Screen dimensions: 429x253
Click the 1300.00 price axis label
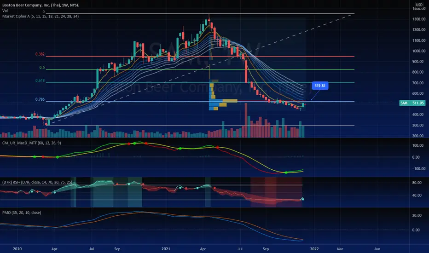(x=419, y=19)
